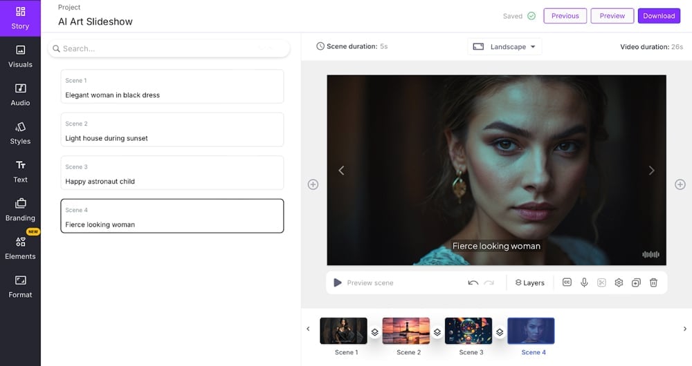
Task: Click the microphone voiceover icon
Action: [584, 282]
